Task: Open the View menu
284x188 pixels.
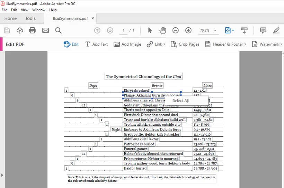Action: click(x=25, y=10)
